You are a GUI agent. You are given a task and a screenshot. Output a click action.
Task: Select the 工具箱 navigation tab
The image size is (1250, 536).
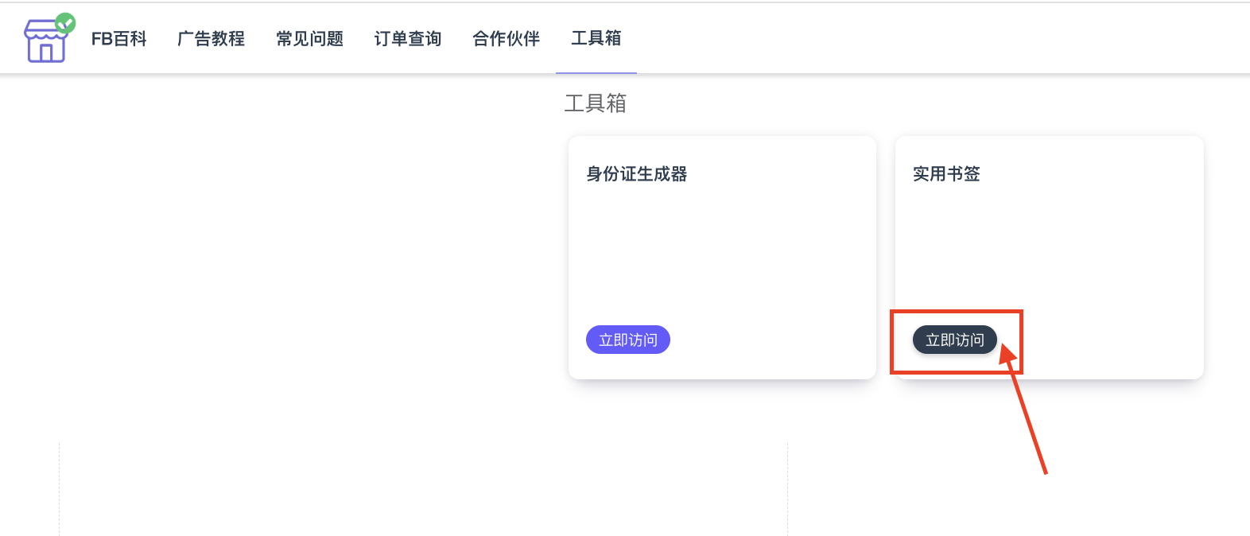[596, 38]
